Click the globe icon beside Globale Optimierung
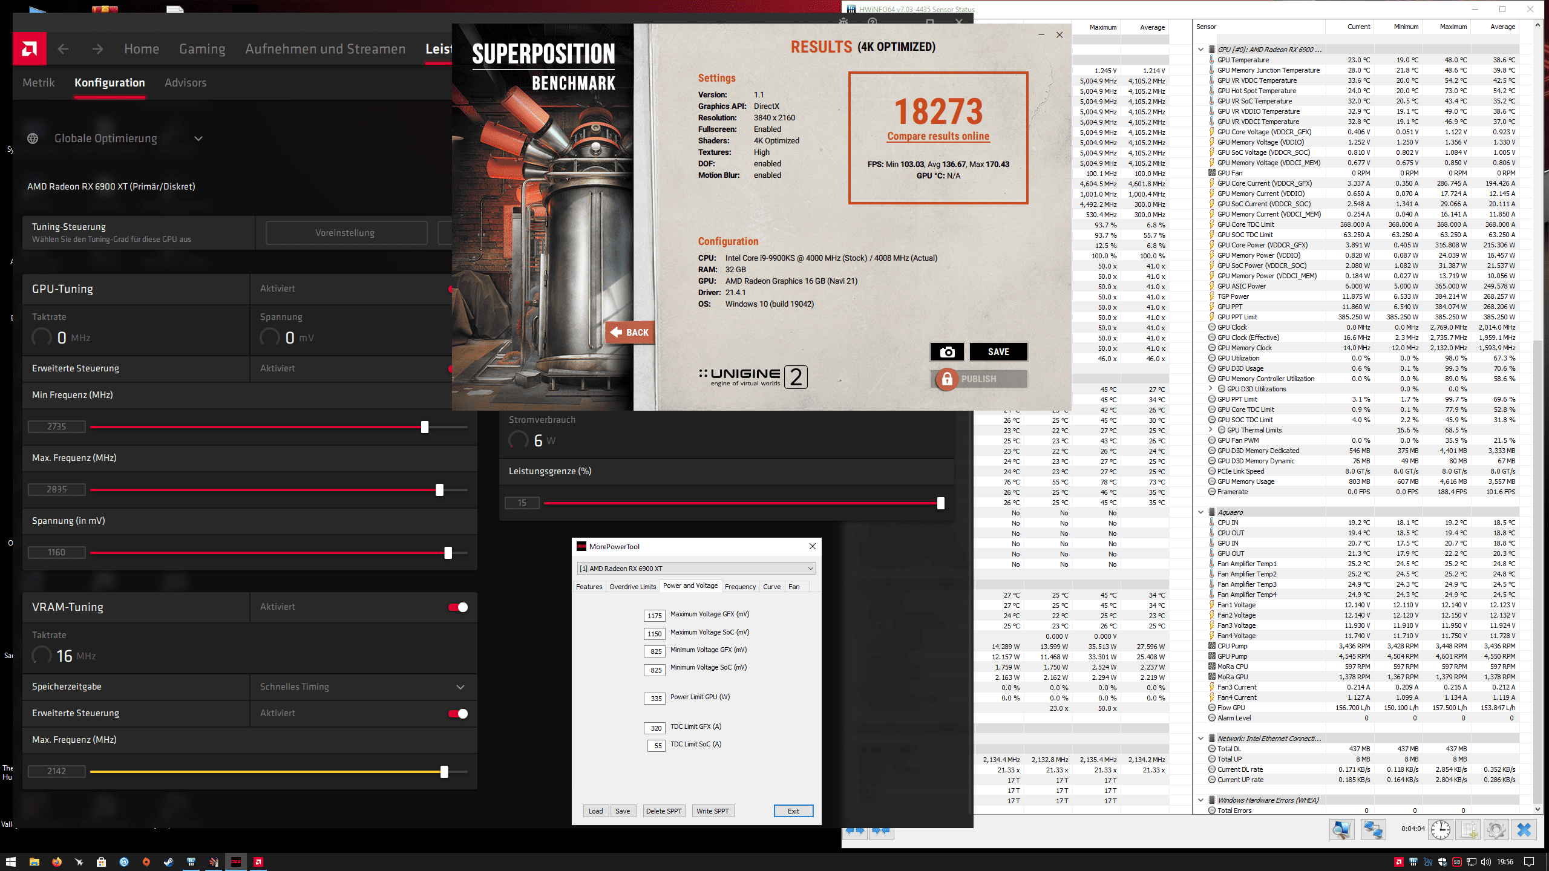The height and width of the screenshot is (871, 1549). click(33, 139)
